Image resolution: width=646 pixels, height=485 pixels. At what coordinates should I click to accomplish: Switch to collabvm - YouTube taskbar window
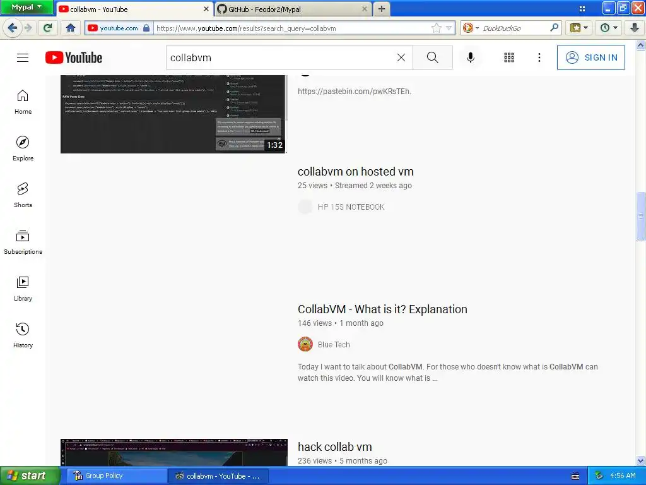click(x=218, y=476)
